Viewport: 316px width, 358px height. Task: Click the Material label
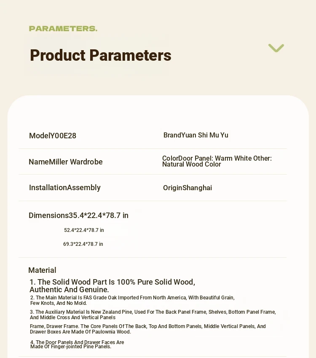click(42, 270)
